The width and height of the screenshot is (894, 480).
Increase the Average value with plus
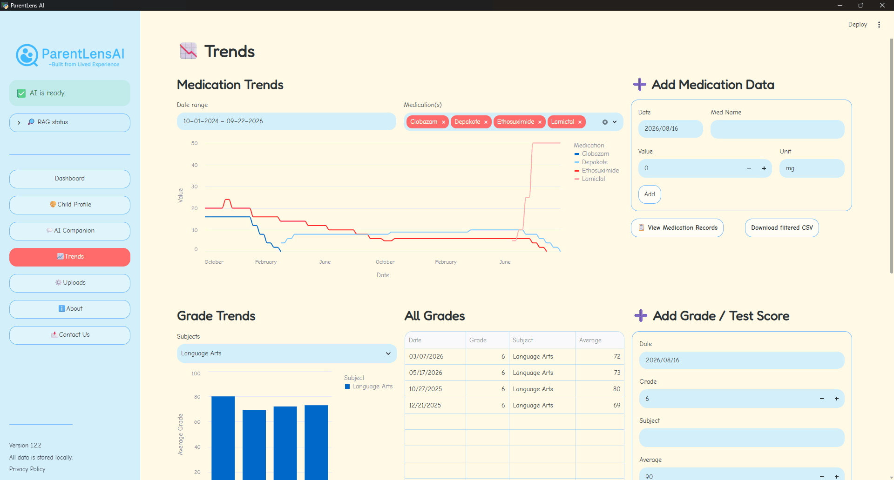[x=837, y=476]
